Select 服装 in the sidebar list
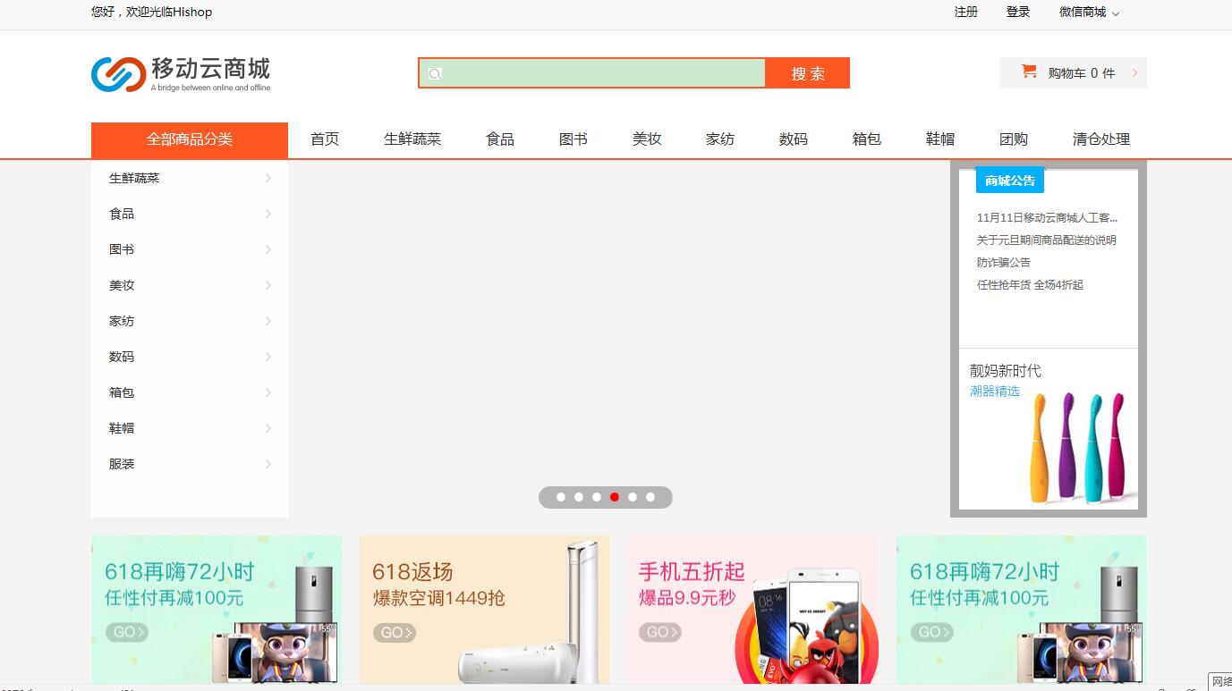This screenshot has width=1232, height=691. pyautogui.click(x=122, y=464)
